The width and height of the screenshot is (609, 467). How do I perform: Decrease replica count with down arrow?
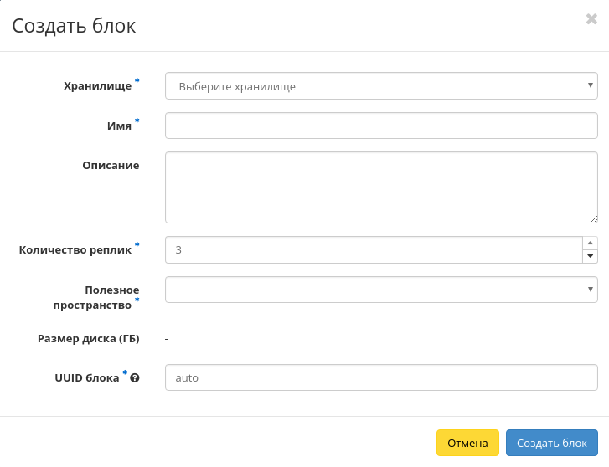pos(591,256)
